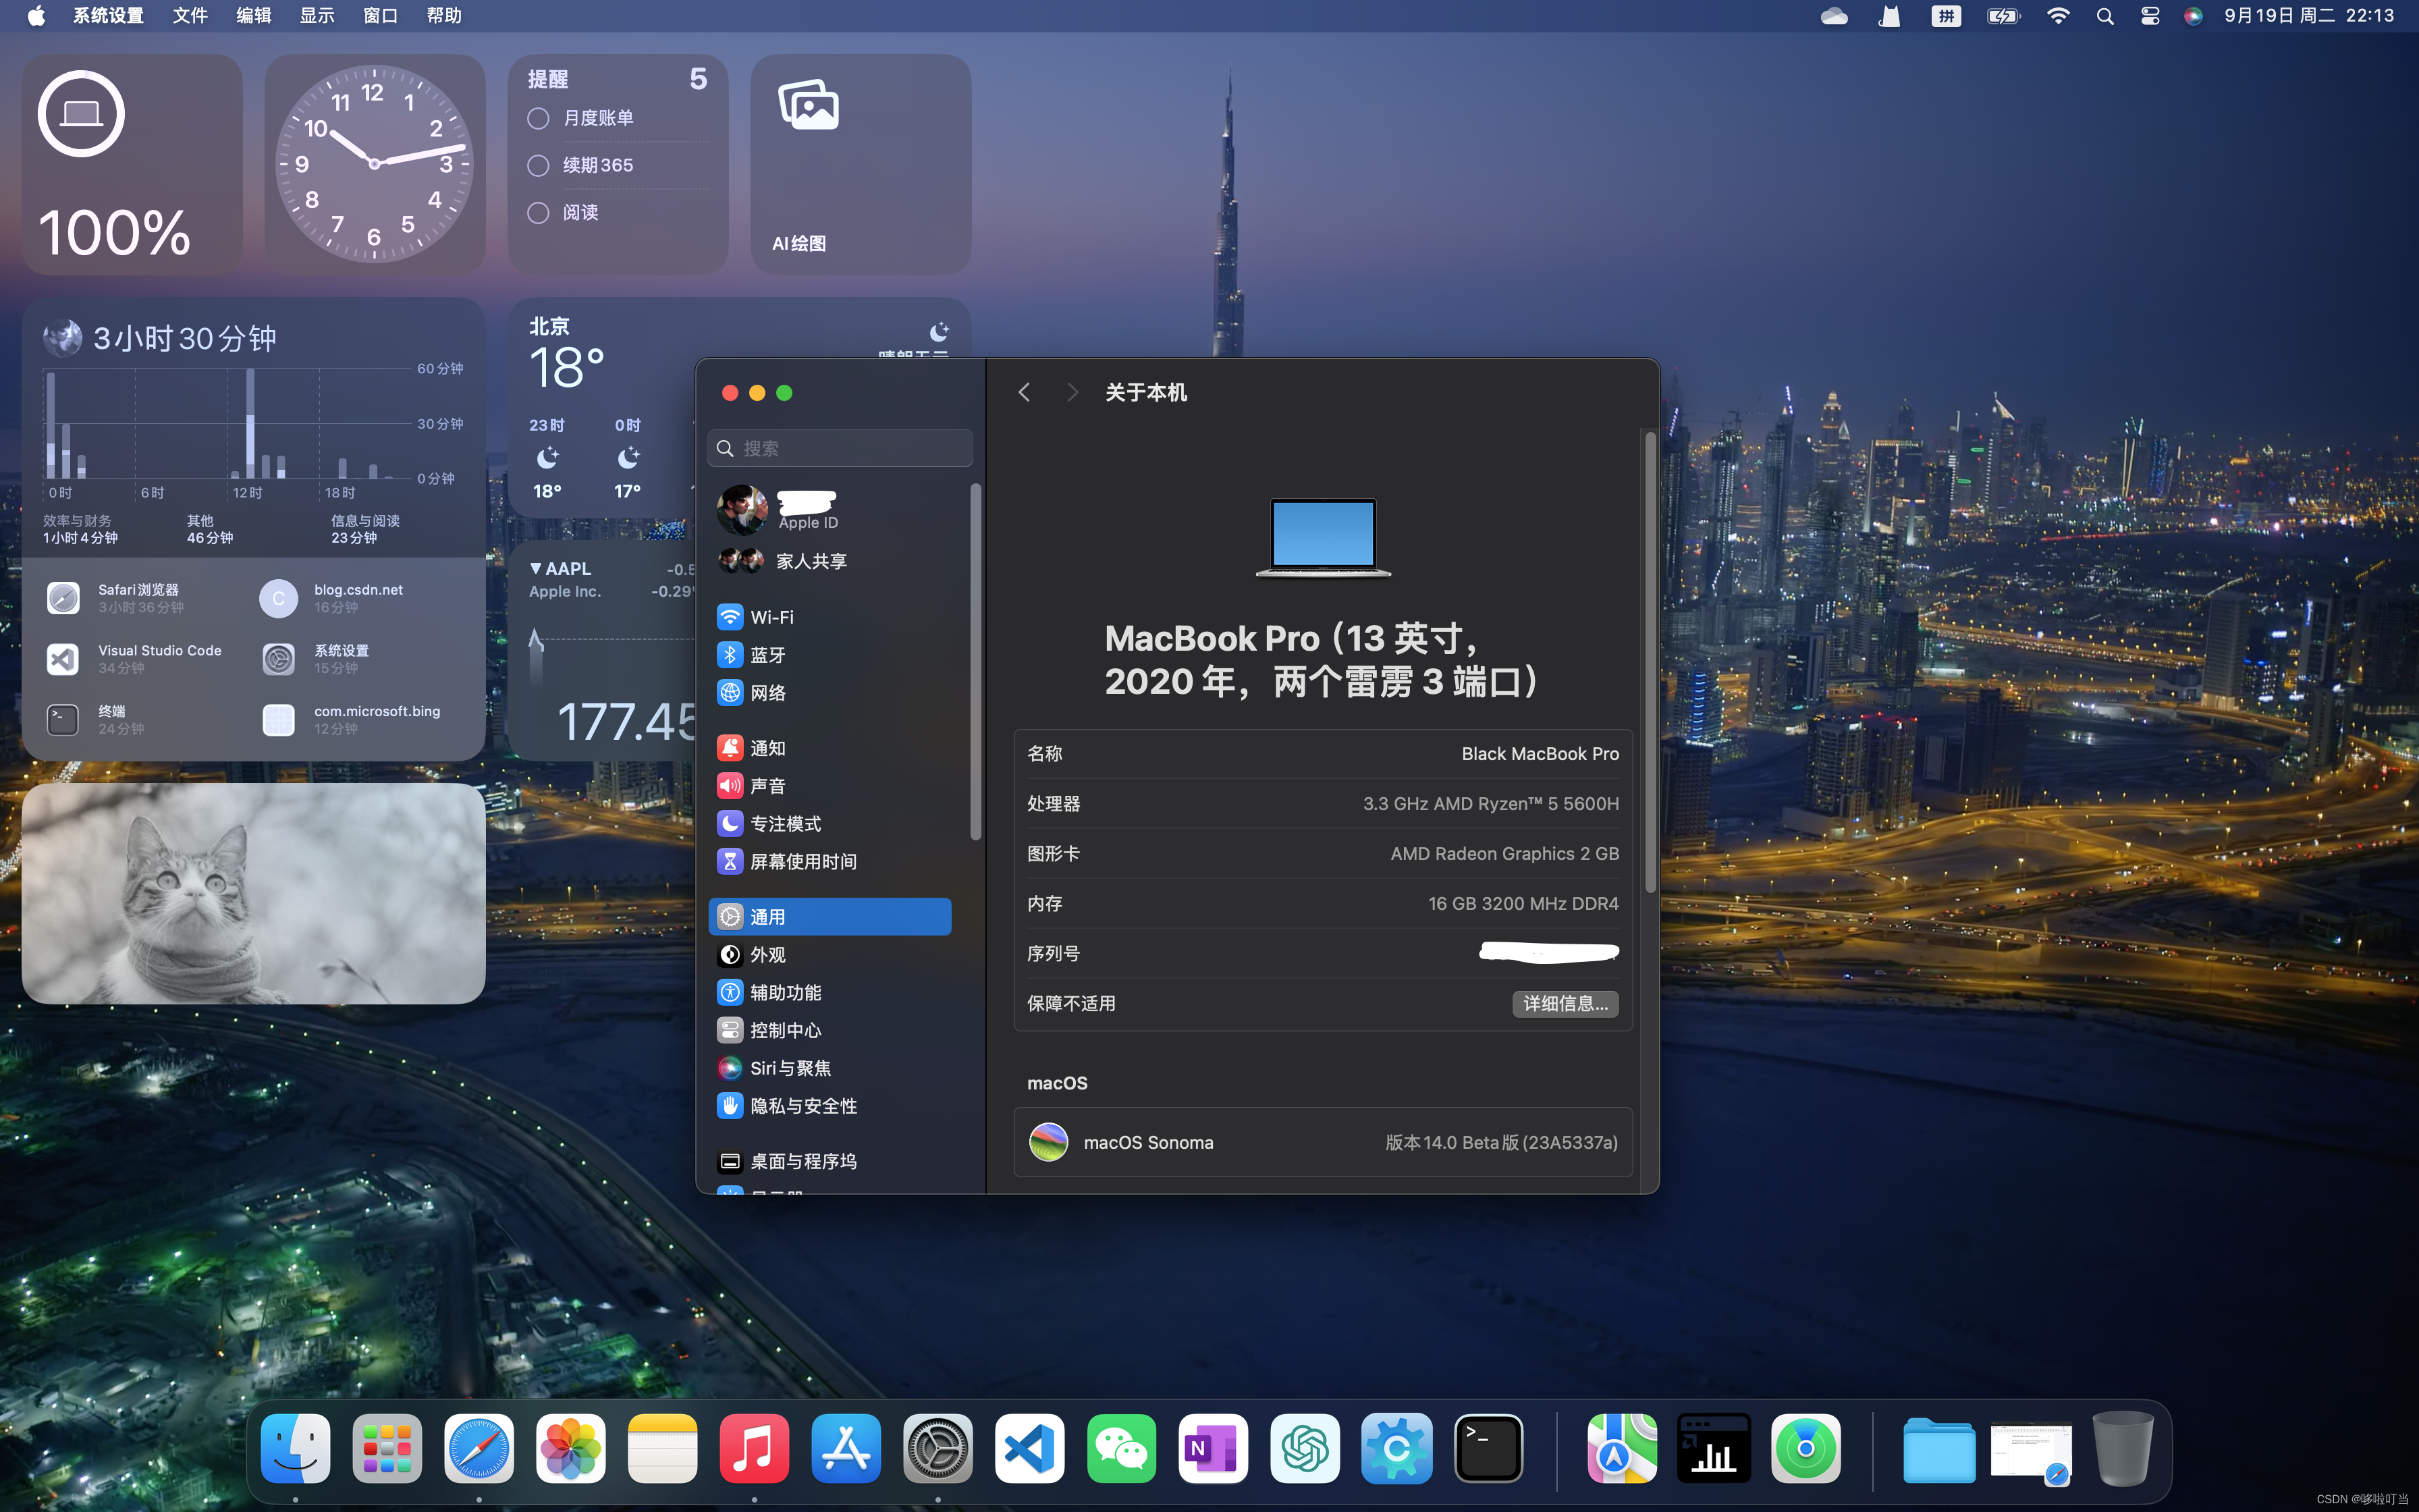Viewport: 2419px width, 1512px height.
Task: Click the About pane scrollbar
Action: pos(1650,661)
